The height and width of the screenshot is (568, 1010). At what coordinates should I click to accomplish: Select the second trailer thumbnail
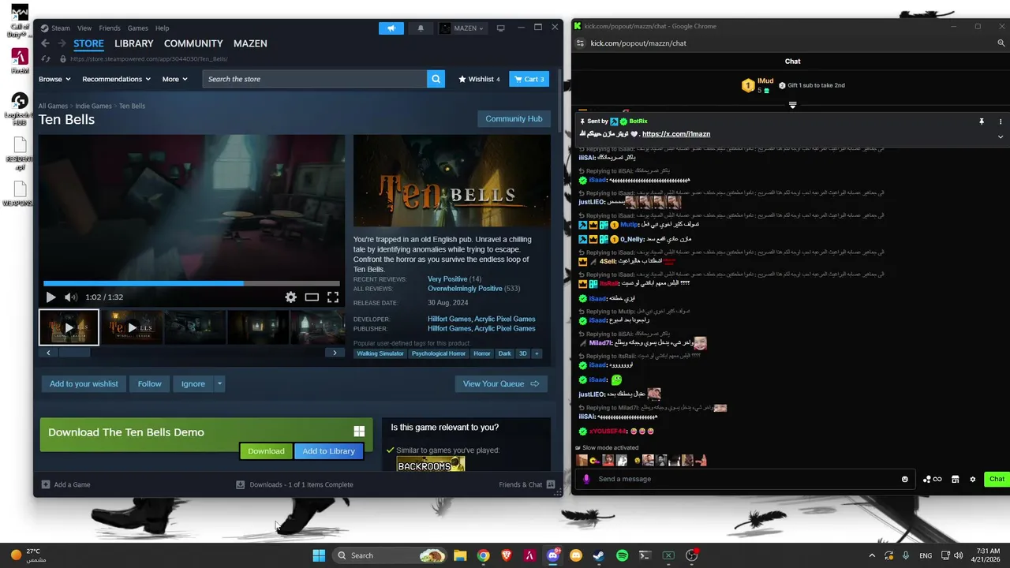coord(132,327)
